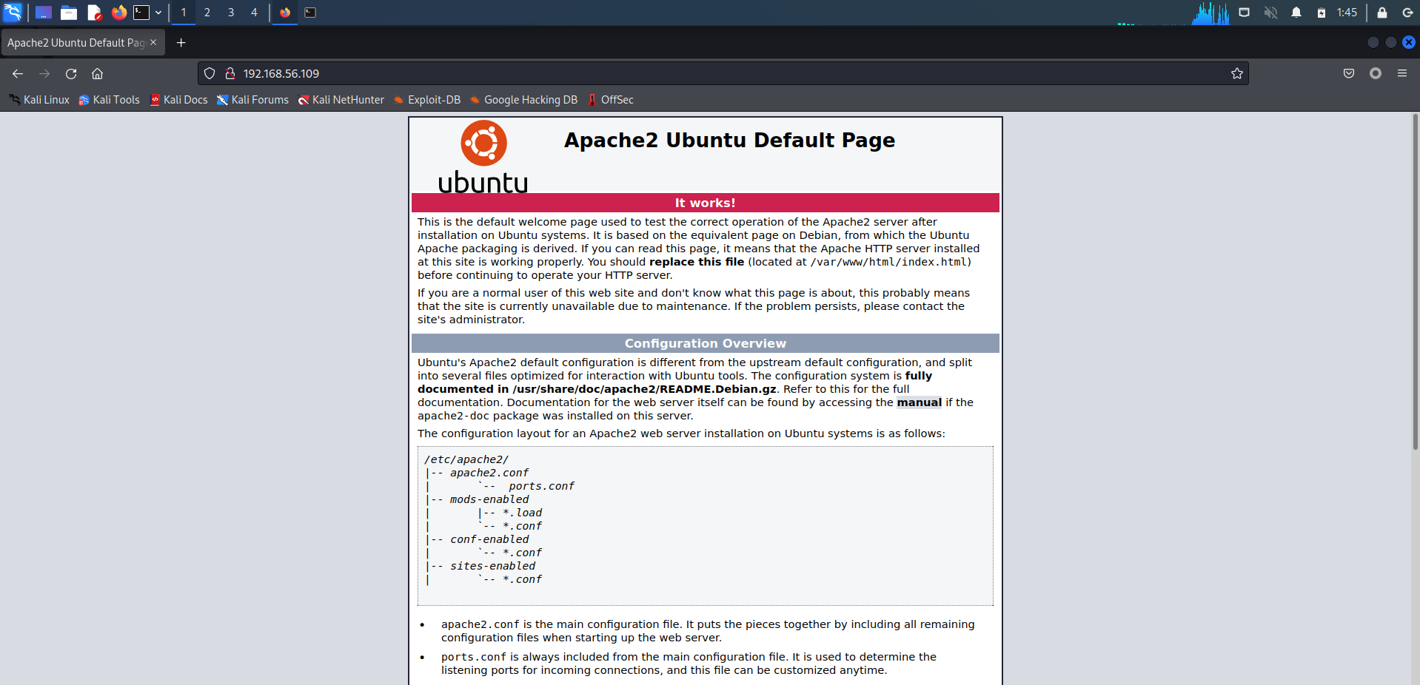Screen dimensions: 1420x685
Task: Click the Configuration Overview section header
Action: (x=706, y=343)
